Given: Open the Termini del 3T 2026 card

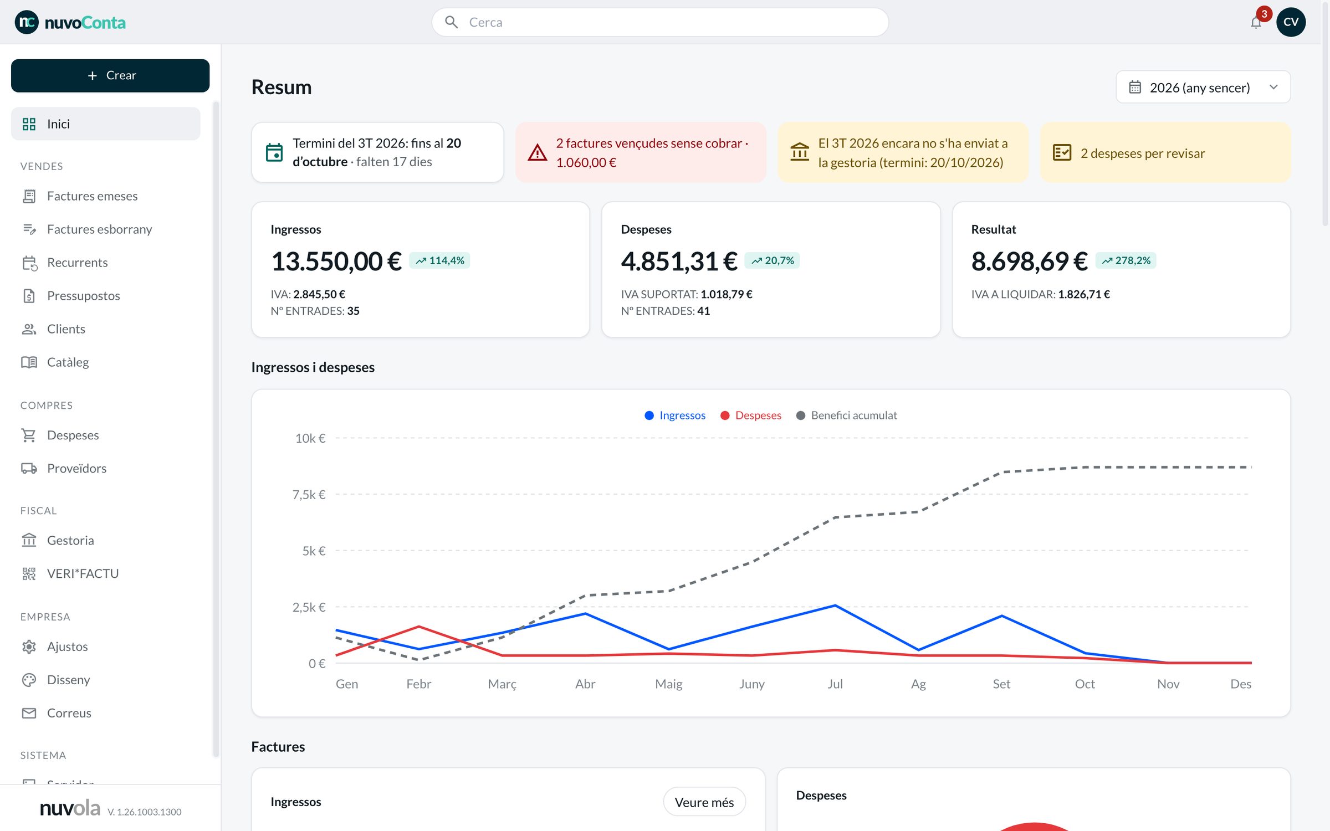Looking at the screenshot, I should pyautogui.click(x=377, y=152).
